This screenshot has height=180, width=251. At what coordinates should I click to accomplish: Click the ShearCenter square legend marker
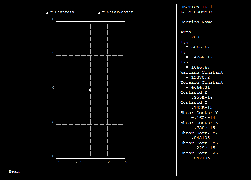point(99,13)
